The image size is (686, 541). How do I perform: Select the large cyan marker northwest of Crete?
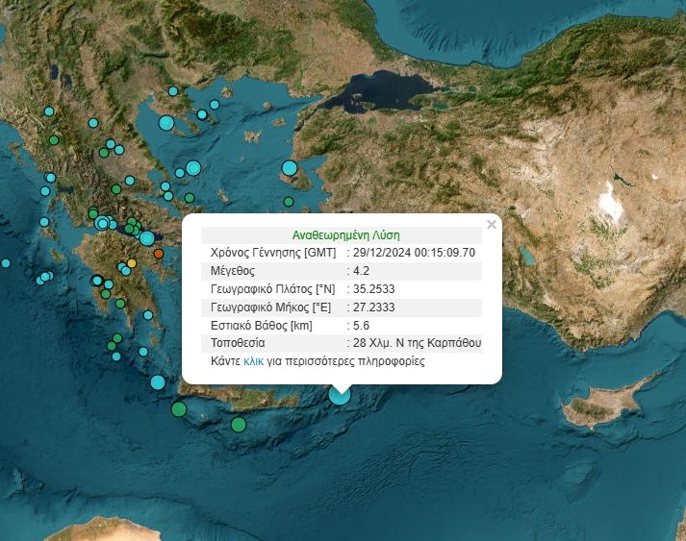click(158, 382)
